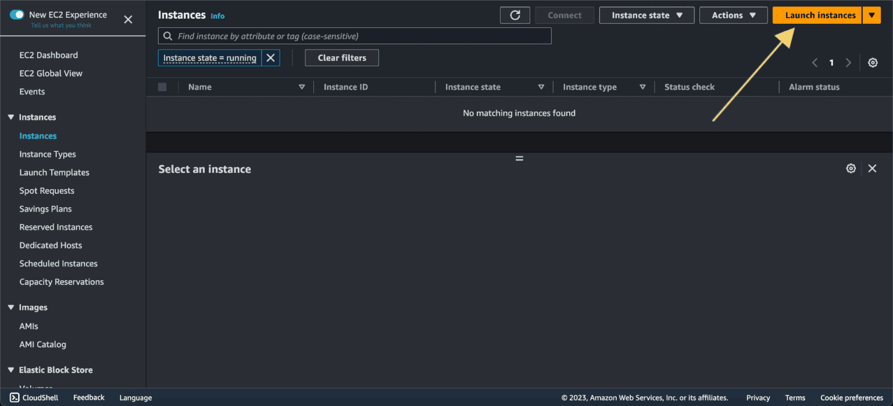This screenshot has height=406, width=893.
Task: Toggle the New EC2 Experience switch
Action: pos(17,15)
